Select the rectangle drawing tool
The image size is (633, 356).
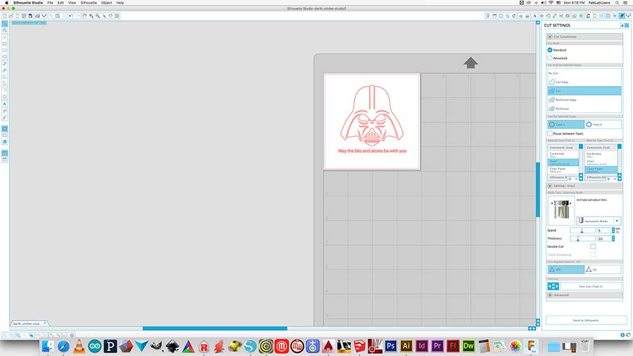pos(4,44)
